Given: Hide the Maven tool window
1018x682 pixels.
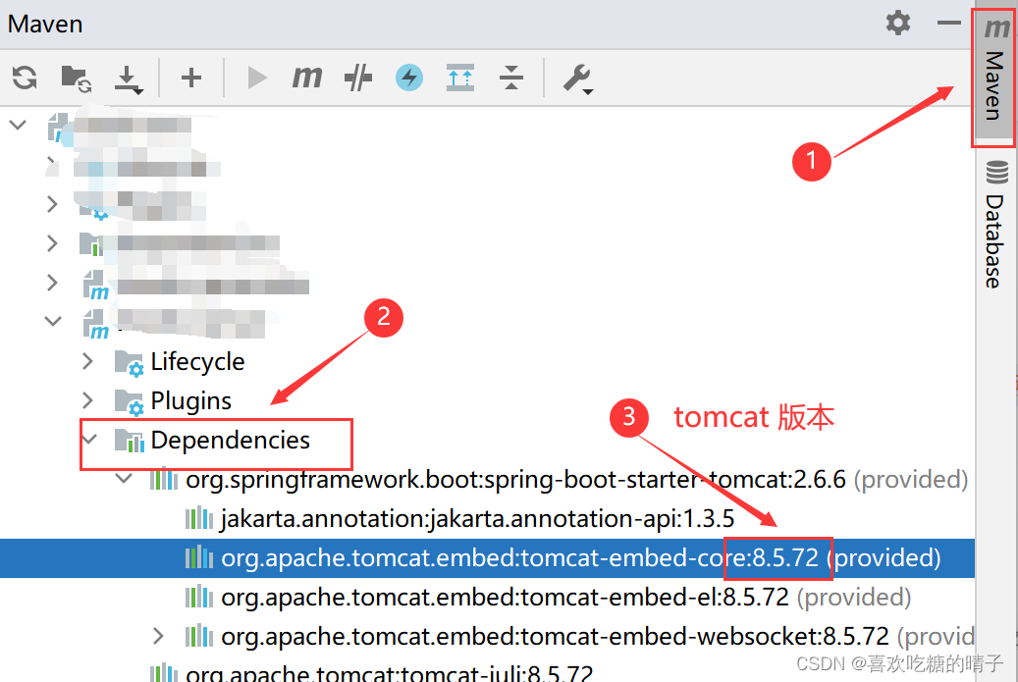Looking at the screenshot, I should [948, 24].
